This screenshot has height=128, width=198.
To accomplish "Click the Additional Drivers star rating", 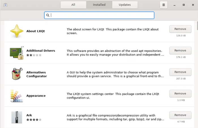I will tap(34, 55).
